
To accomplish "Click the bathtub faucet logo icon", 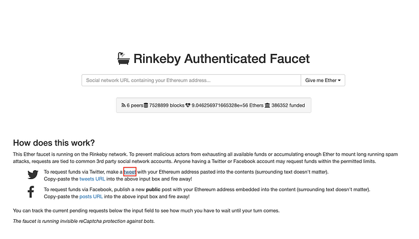I will [x=123, y=59].
